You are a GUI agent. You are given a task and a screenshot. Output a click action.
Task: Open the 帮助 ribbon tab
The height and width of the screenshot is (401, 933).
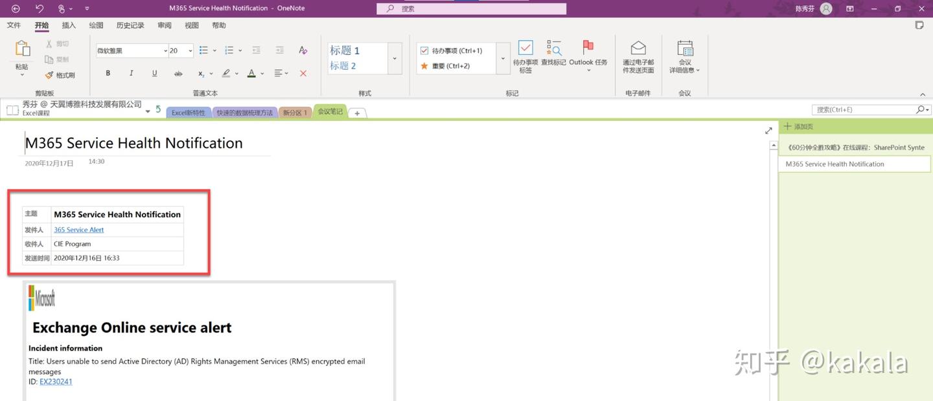219,25
